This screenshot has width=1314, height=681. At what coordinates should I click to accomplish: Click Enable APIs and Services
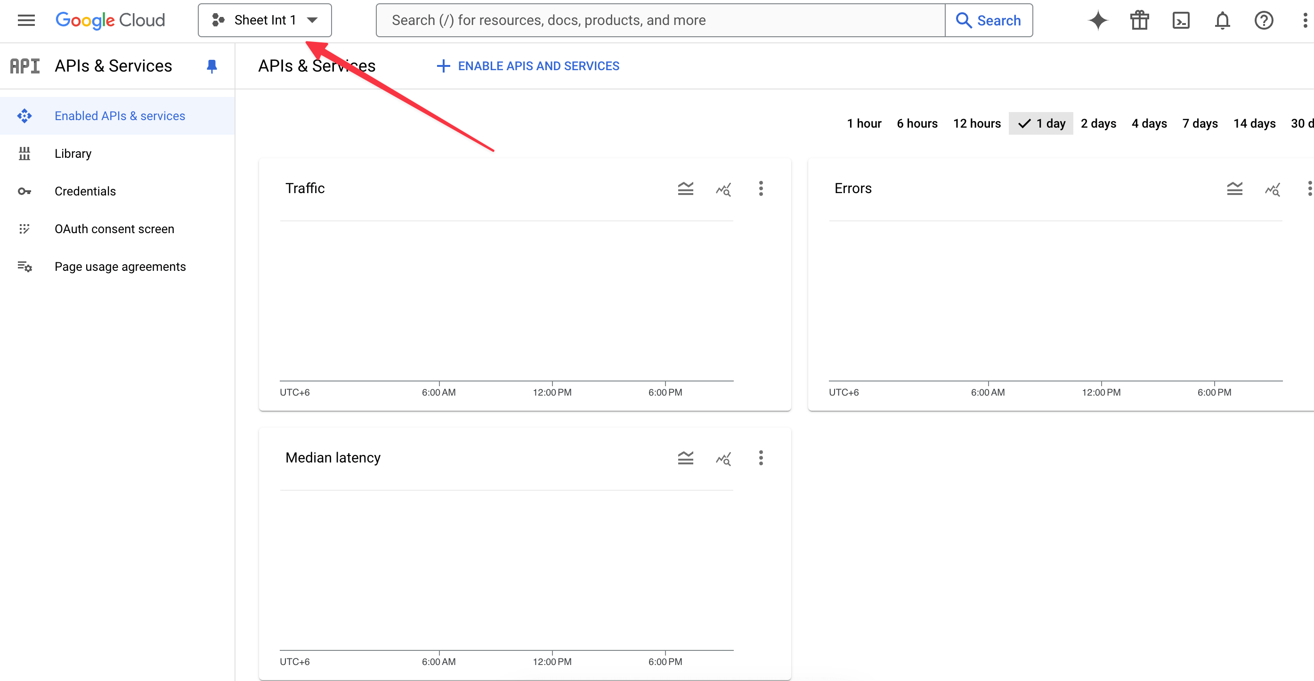pyautogui.click(x=528, y=66)
